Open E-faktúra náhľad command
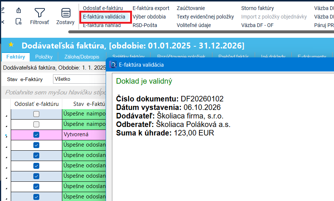Screen dimensions: 334x201 (x=102, y=25)
